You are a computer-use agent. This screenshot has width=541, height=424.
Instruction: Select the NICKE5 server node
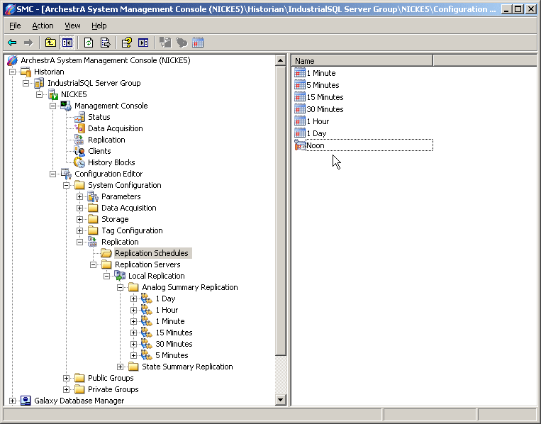click(x=74, y=94)
